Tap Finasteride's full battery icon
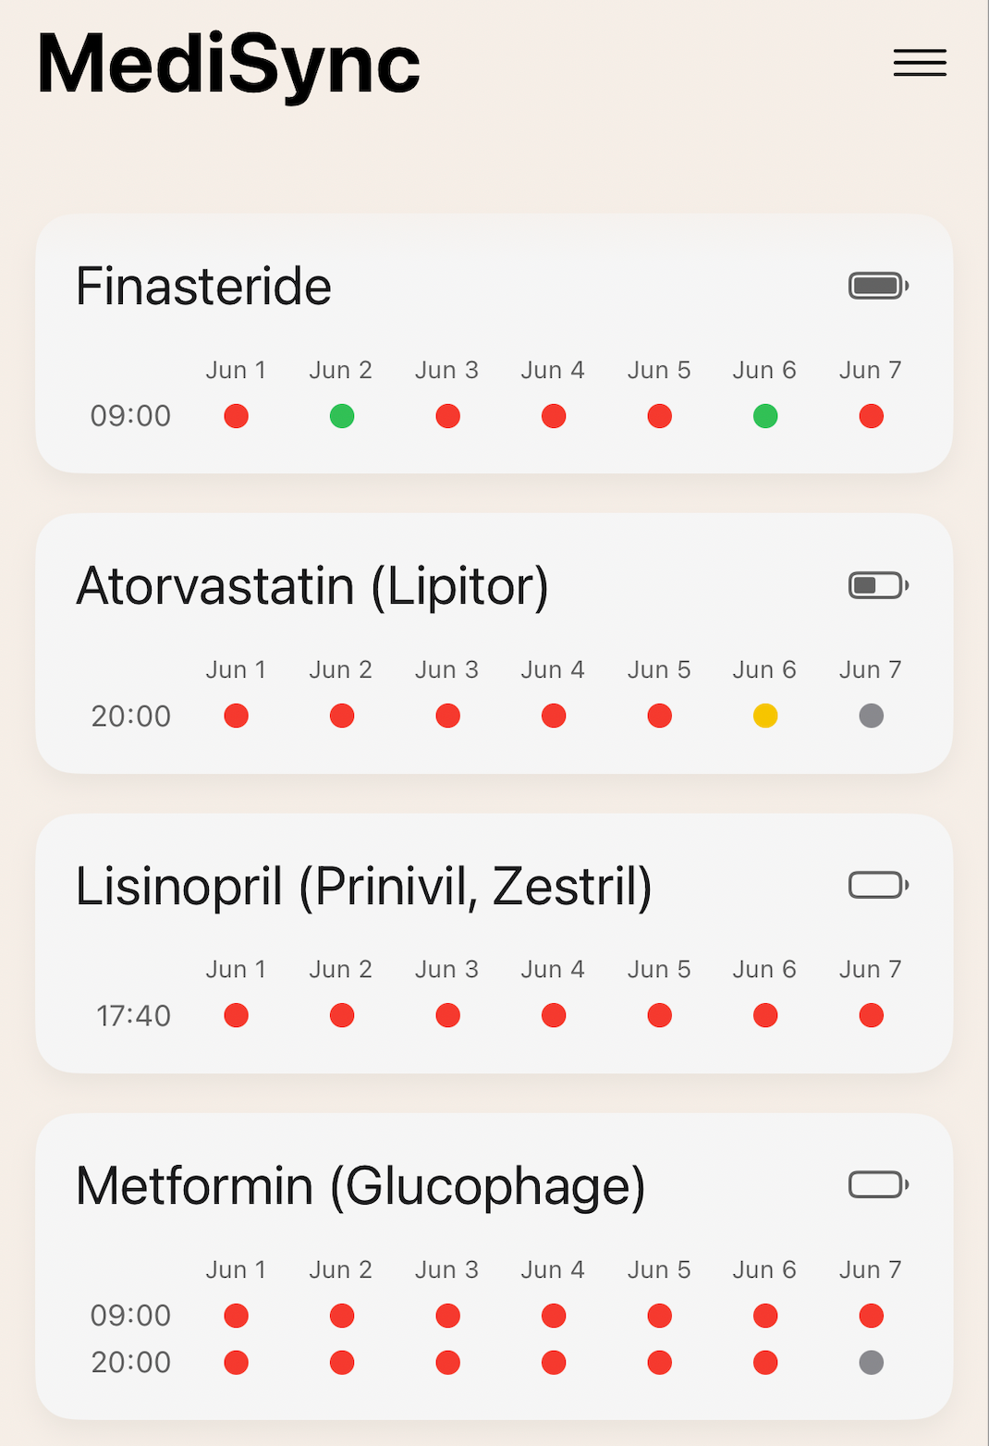Viewport: 989px width, 1446px height. [x=878, y=286]
